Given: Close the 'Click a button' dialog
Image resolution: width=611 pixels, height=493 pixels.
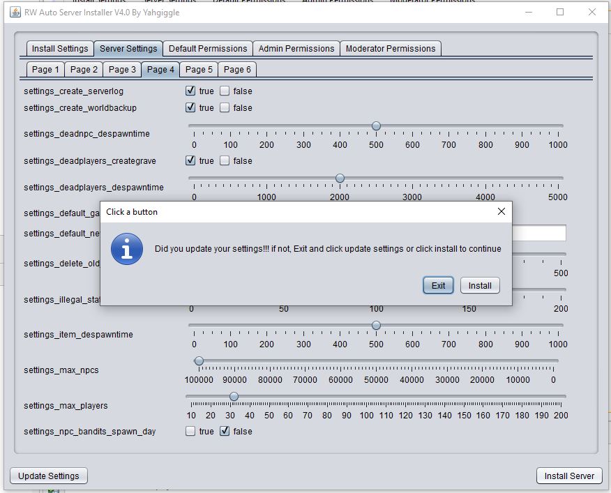Looking at the screenshot, I should point(501,212).
